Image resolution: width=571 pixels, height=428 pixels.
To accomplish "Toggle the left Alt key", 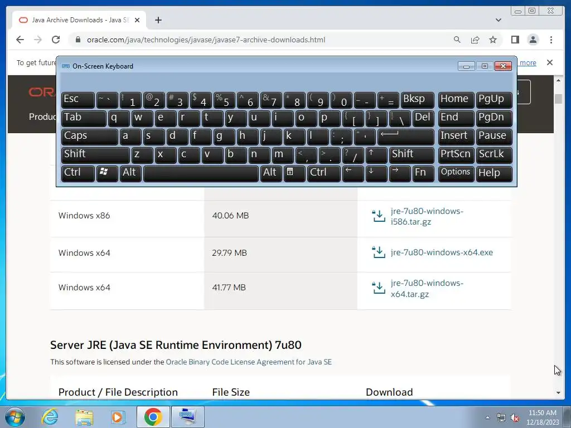I will tap(130, 173).
